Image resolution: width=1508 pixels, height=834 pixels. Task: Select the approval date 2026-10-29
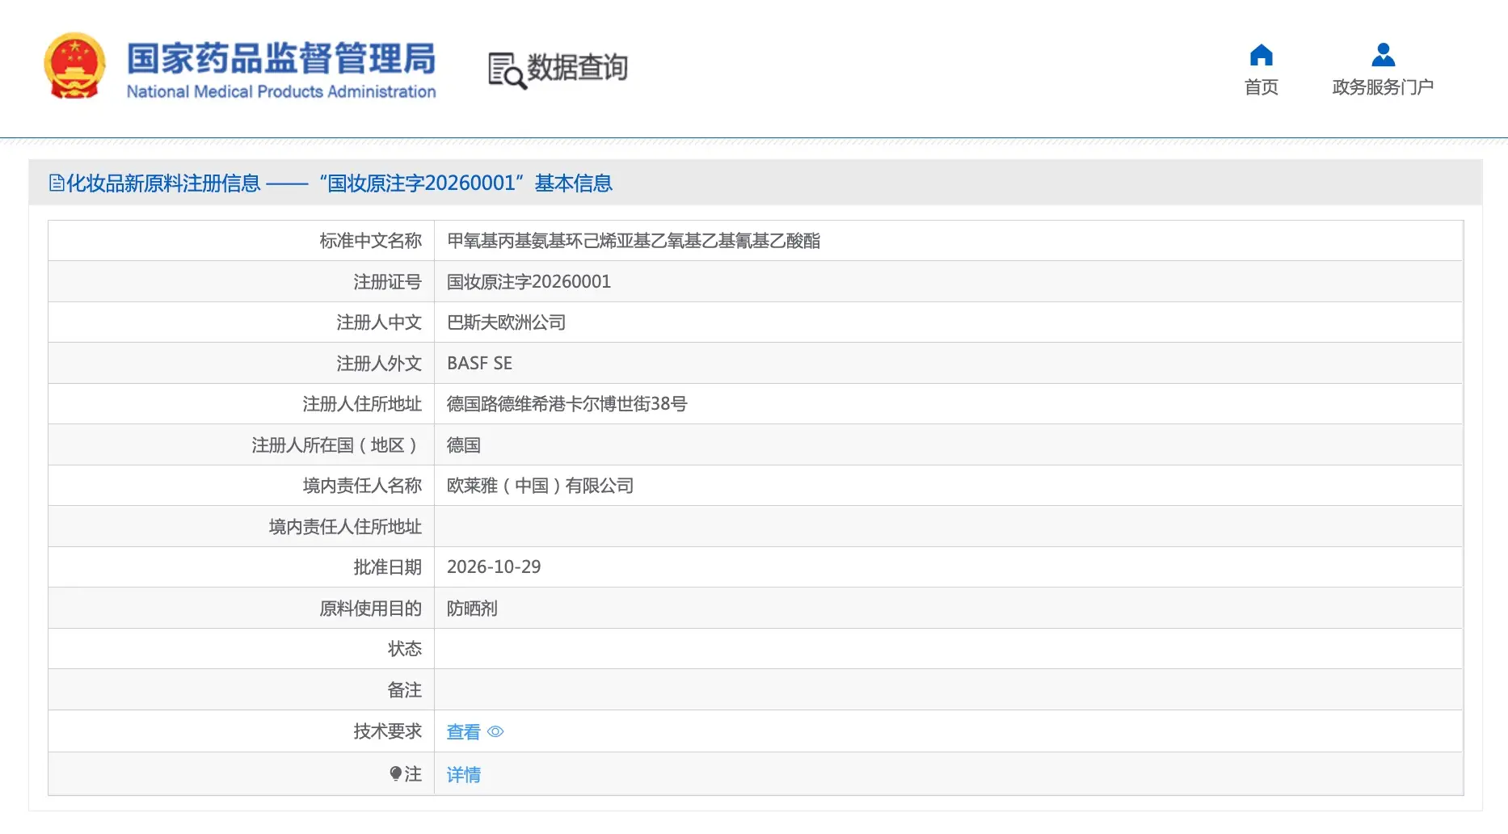[494, 567]
